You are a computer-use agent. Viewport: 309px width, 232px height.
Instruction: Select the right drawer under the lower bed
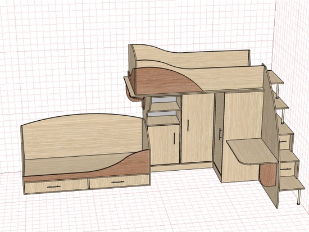[120, 182]
